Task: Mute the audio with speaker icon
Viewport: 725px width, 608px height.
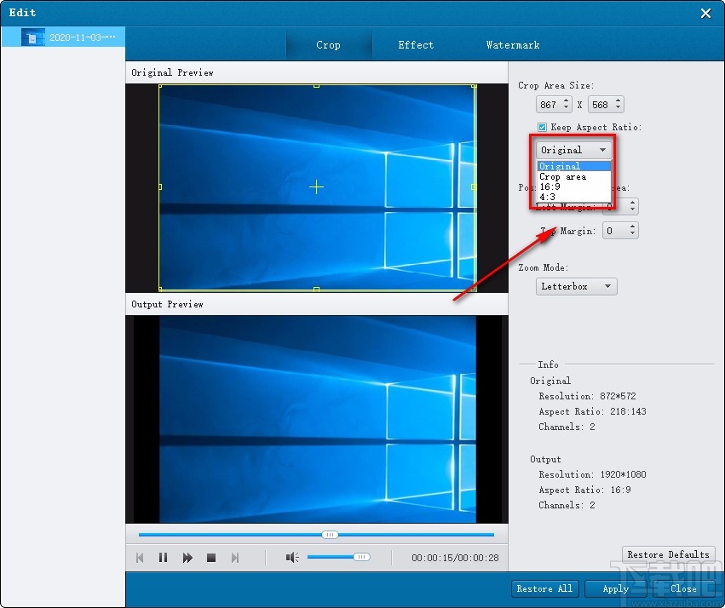Action: (291, 558)
